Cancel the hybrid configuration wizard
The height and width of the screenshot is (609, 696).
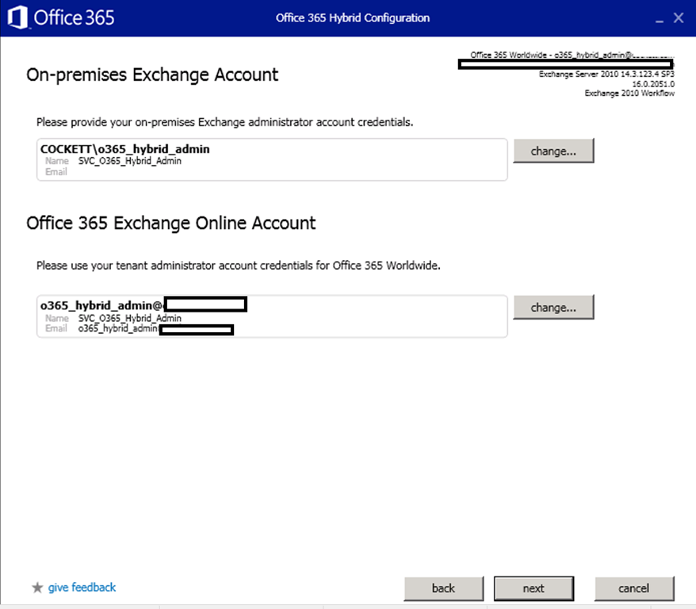pos(634,588)
